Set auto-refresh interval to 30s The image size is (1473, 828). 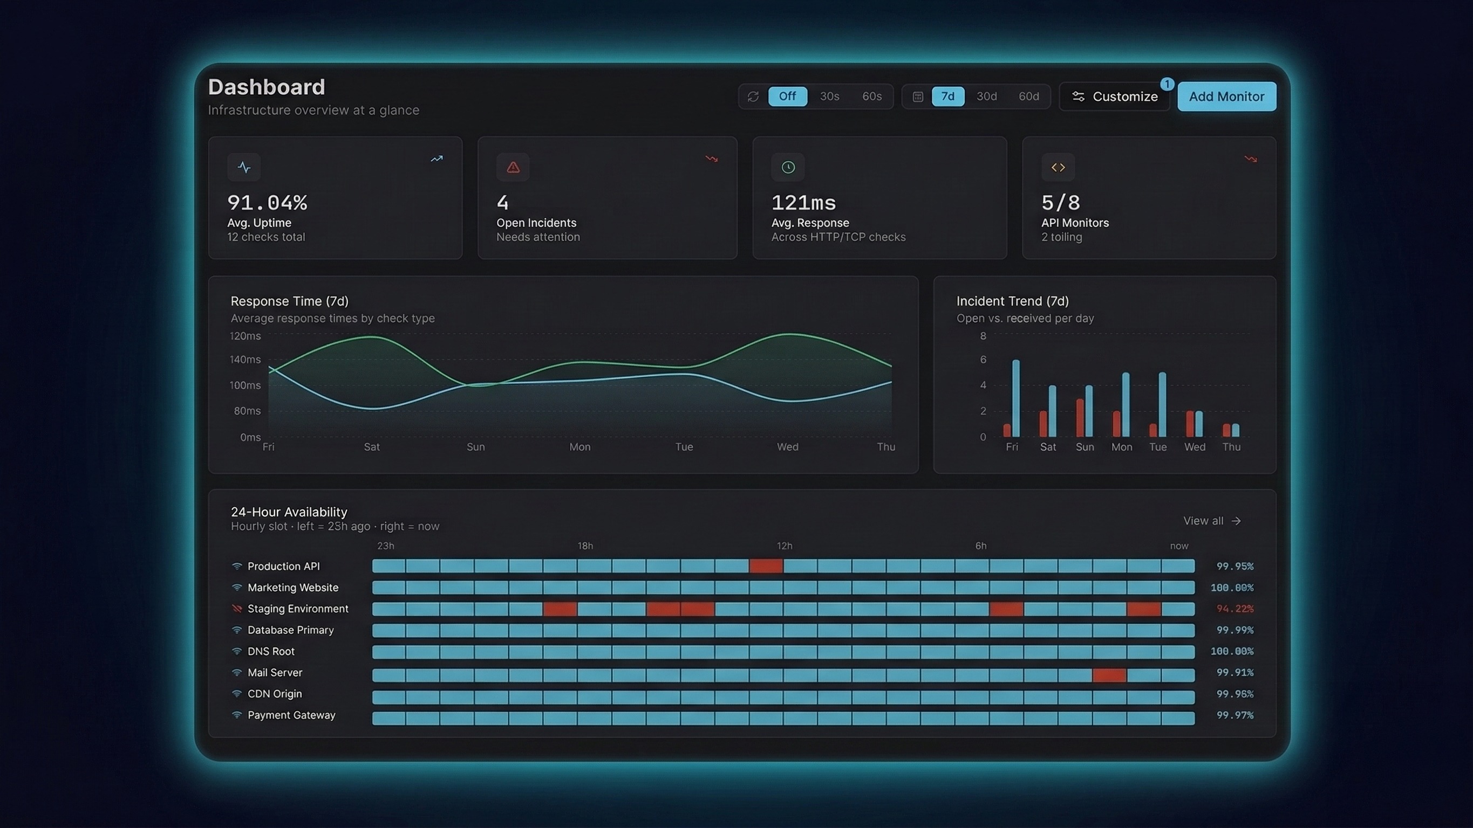829,96
